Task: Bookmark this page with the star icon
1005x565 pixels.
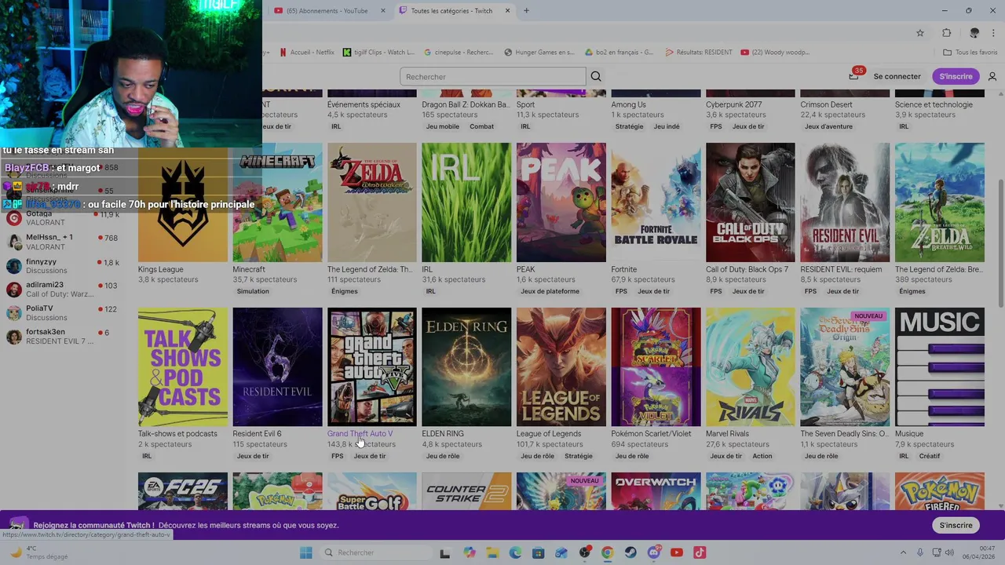Action: coord(920,33)
